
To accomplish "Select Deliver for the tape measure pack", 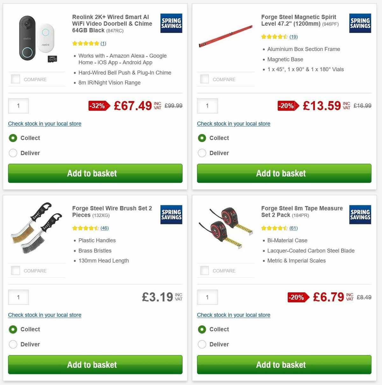I will (202, 344).
